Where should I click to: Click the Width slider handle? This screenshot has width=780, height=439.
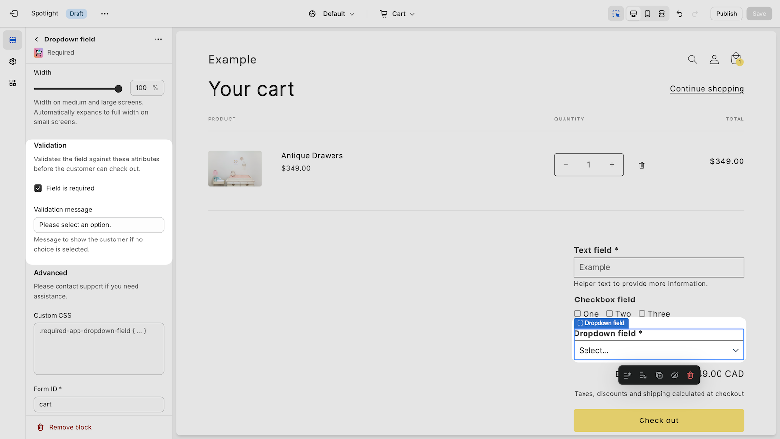118,89
